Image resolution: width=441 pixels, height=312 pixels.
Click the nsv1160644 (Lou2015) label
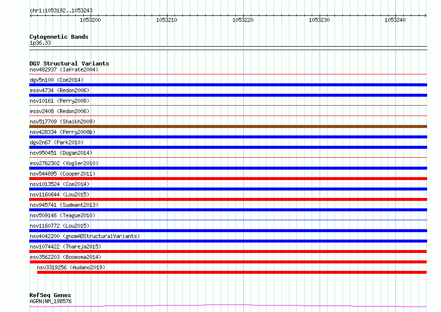[x=59, y=194]
